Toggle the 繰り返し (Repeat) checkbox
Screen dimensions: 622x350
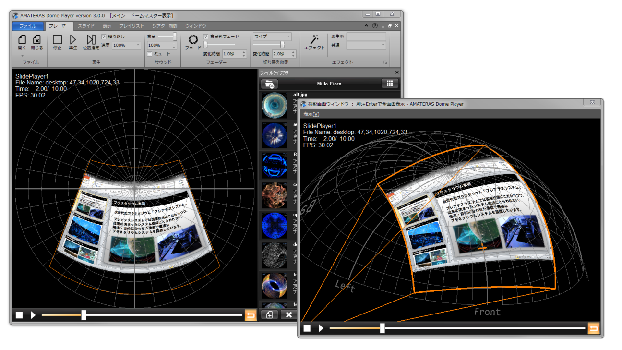point(104,36)
